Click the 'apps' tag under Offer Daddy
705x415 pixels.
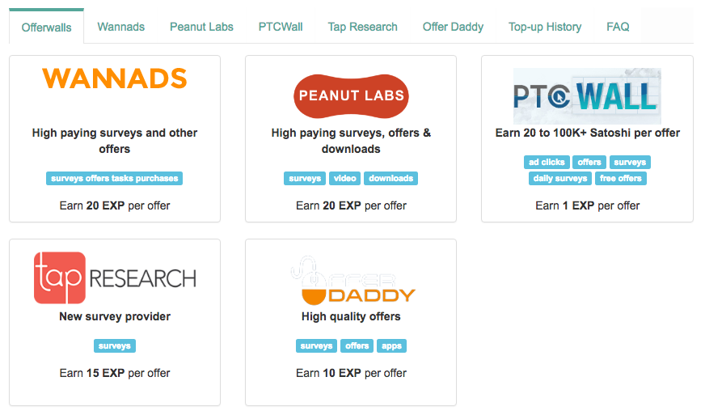[x=391, y=345]
